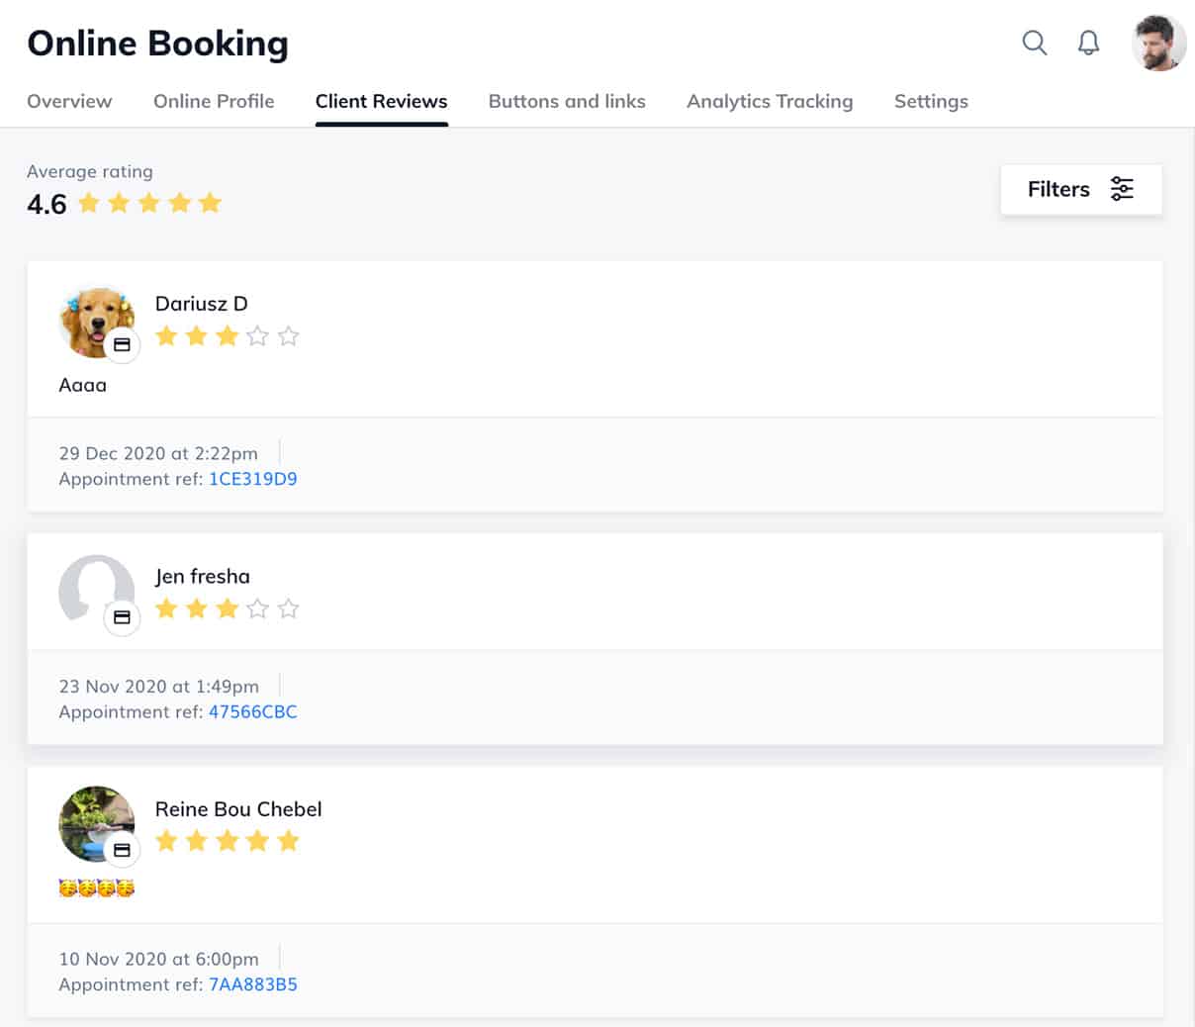This screenshot has height=1027, width=1195.
Task: Open the search magnifier icon
Action: pyautogui.click(x=1034, y=43)
